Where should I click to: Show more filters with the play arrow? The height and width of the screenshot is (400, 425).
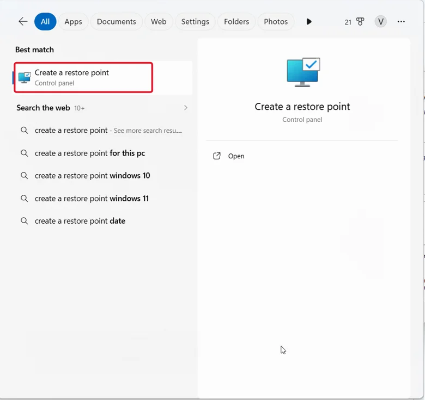(309, 21)
